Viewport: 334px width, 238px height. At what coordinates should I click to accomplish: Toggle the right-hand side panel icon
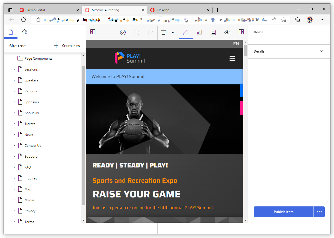point(241,32)
